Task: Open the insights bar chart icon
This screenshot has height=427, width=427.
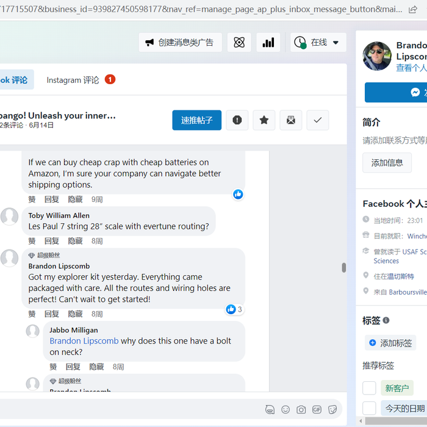Action: tap(268, 43)
